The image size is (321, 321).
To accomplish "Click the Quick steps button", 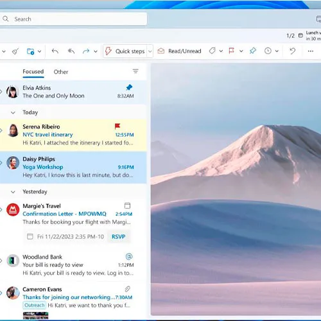I will (x=125, y=51).
